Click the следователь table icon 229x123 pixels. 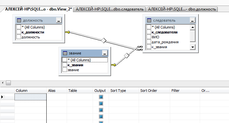[149, 20]
